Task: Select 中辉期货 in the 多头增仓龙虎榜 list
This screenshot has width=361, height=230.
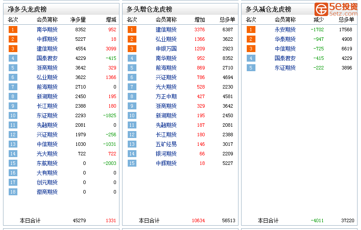Action: (166, 163)
